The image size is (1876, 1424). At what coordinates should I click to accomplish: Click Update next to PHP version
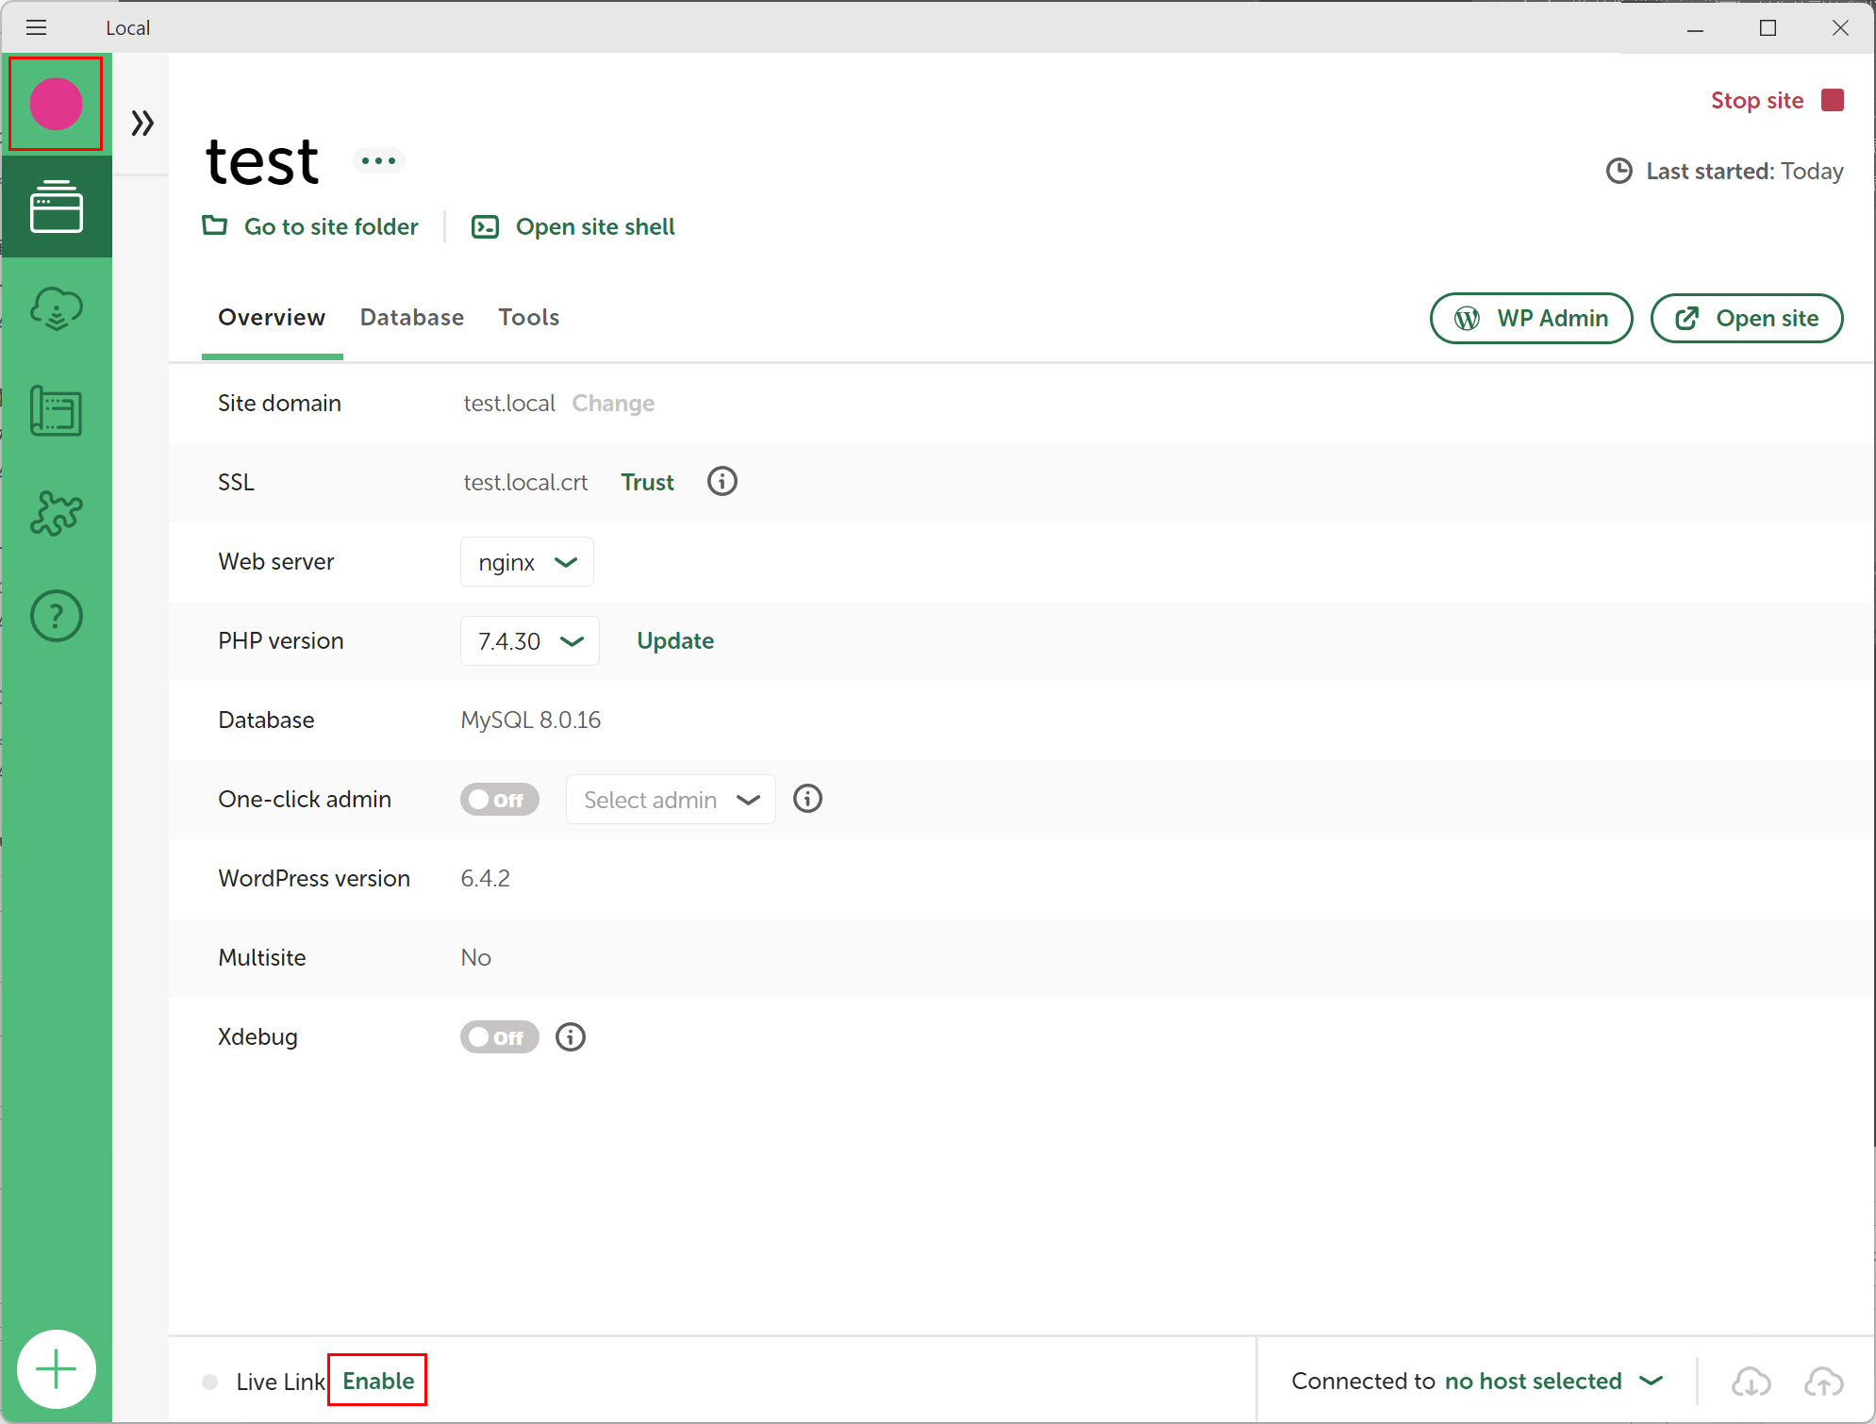675,640
